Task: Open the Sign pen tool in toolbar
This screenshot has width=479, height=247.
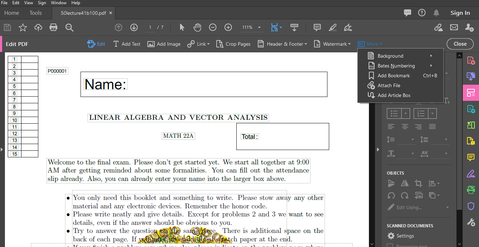Action: pos(348,27)
